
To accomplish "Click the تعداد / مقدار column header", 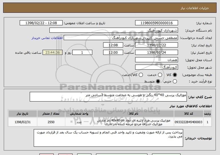I will [x=51, y=114].
